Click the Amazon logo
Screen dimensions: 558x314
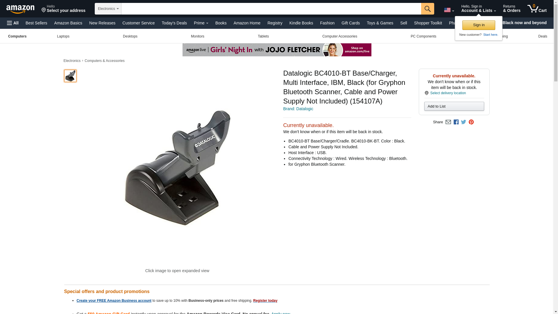click(20, 9)
